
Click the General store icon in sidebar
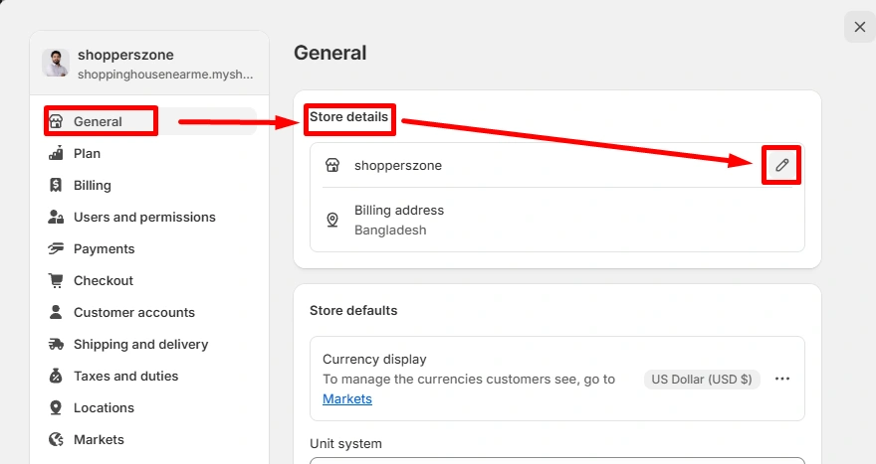[x=57, y=121]
